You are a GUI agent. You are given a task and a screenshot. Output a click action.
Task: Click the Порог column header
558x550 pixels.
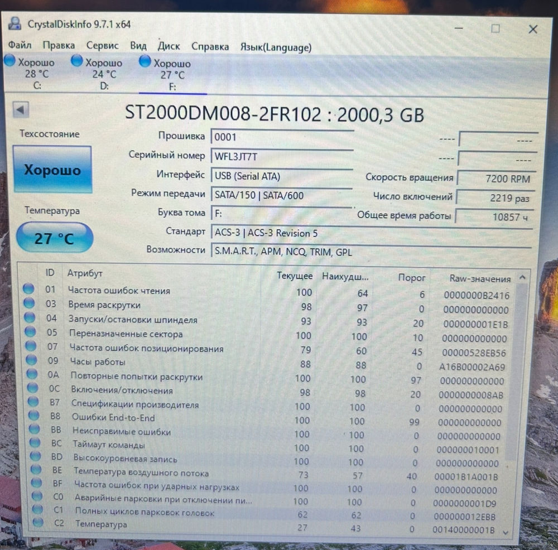(x=411, y=277)
